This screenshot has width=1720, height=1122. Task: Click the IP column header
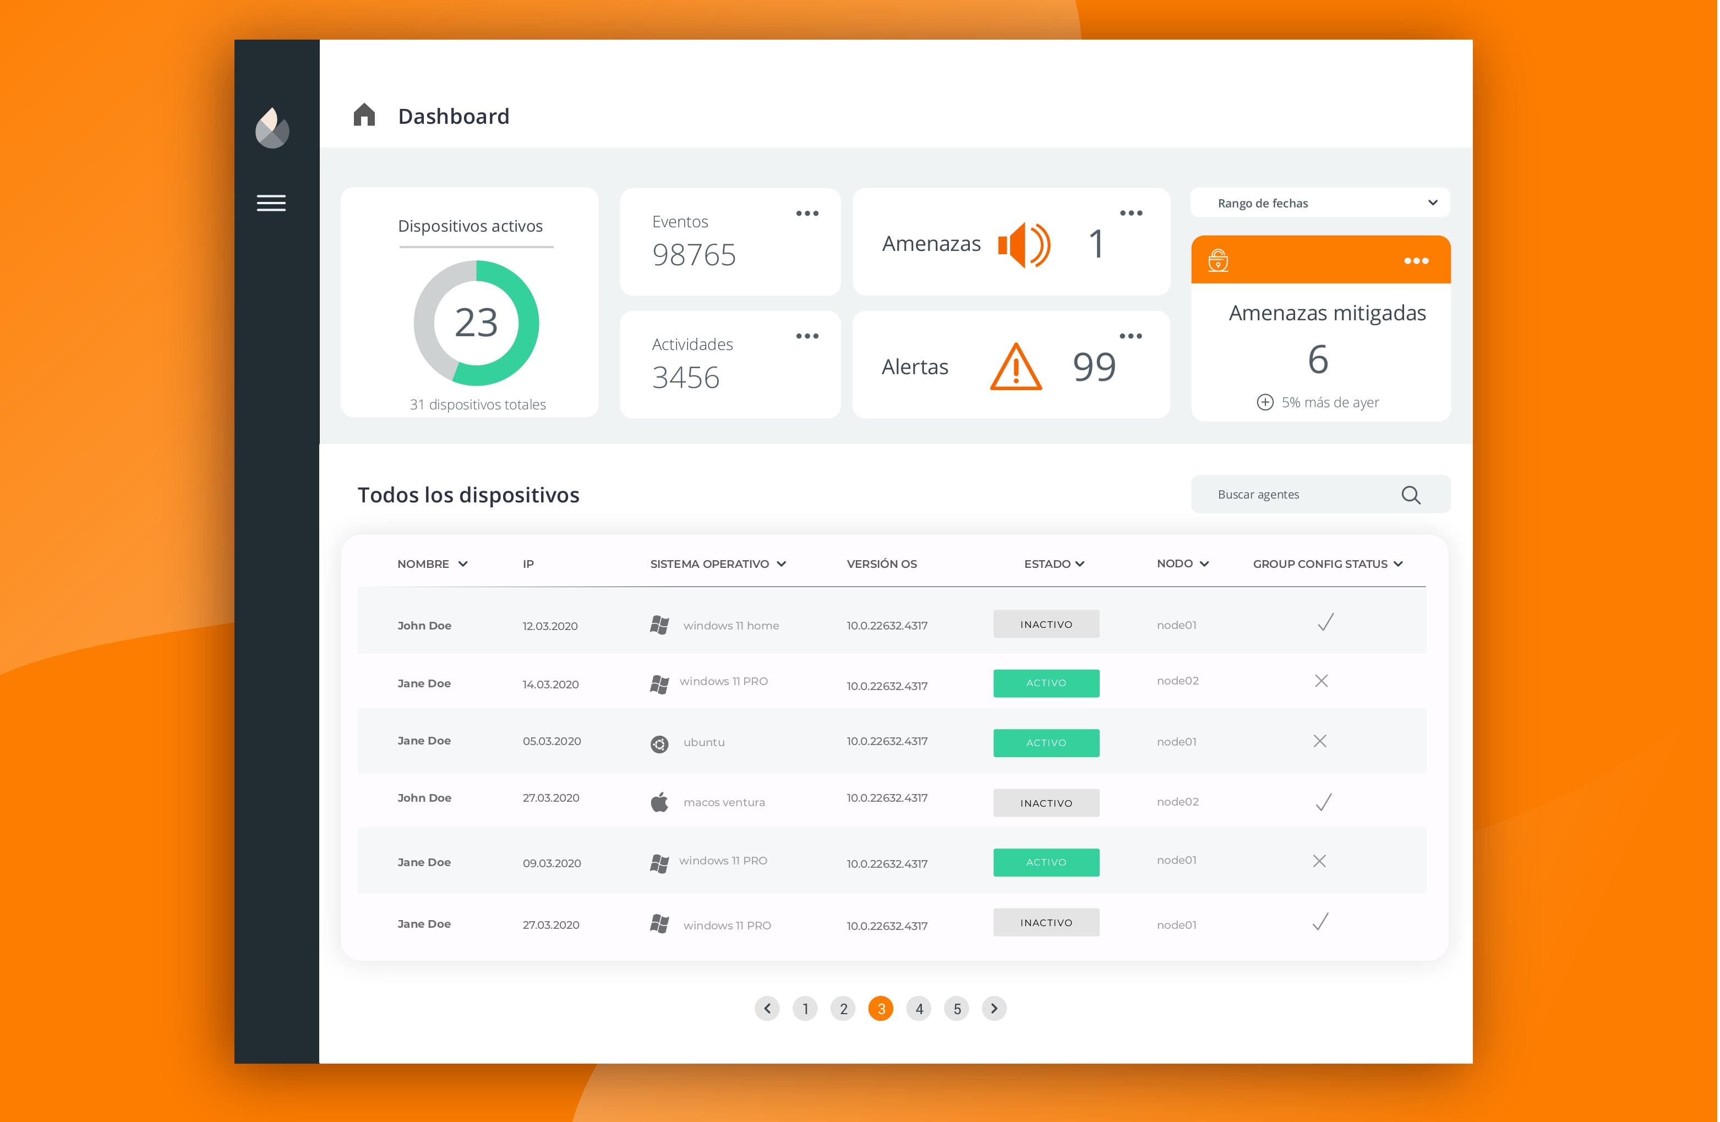[528, 564]
